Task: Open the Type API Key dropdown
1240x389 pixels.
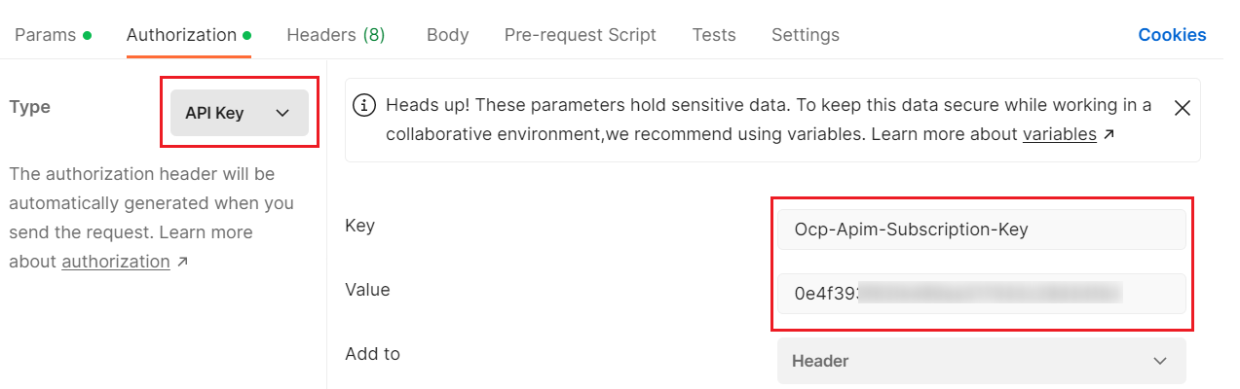Action: click(239, 113)
